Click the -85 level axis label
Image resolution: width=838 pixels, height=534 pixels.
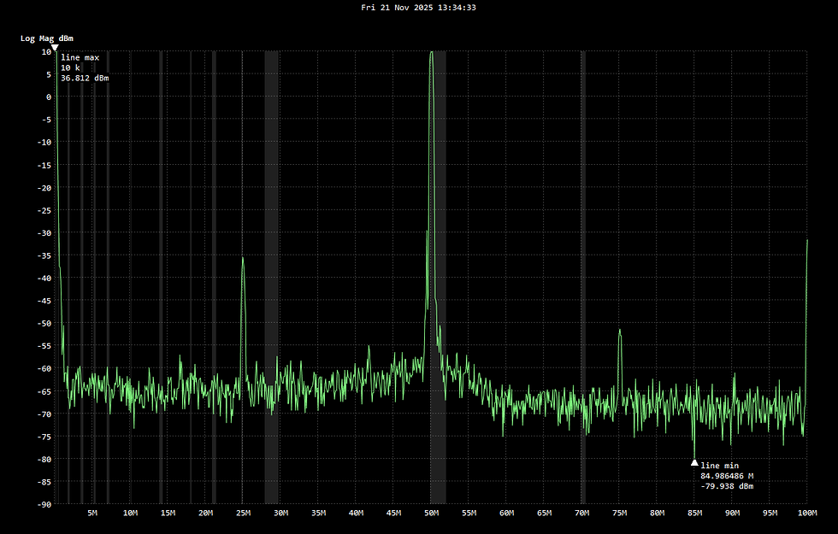point(44,482)
